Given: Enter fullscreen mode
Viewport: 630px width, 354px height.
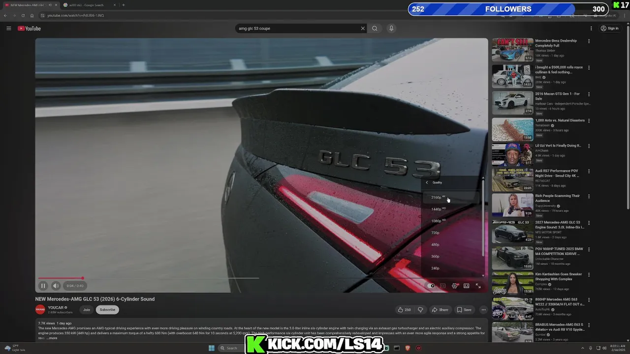Looking at the screenshot, I should pos(478,286).
